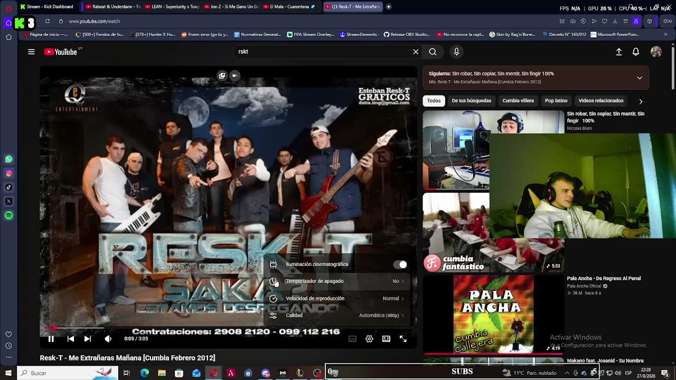Switch to the El Mala - Cuarentena tab
The image size is (676, 380).
click(290, 7)
